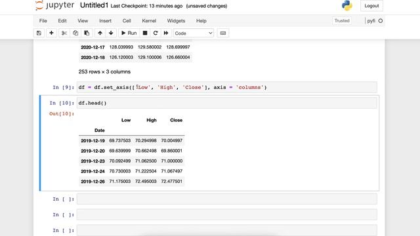Copy selected cells using the toolbar icon
Viewport: 420px width, 236px height.
(x=75, y=33)
